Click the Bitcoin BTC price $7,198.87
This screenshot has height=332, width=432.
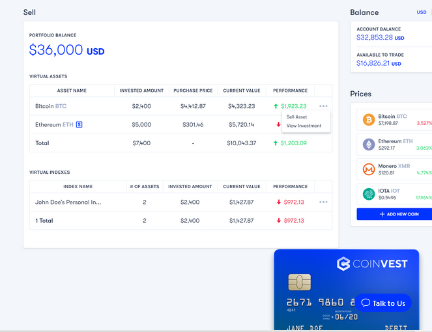coord(388,123)
